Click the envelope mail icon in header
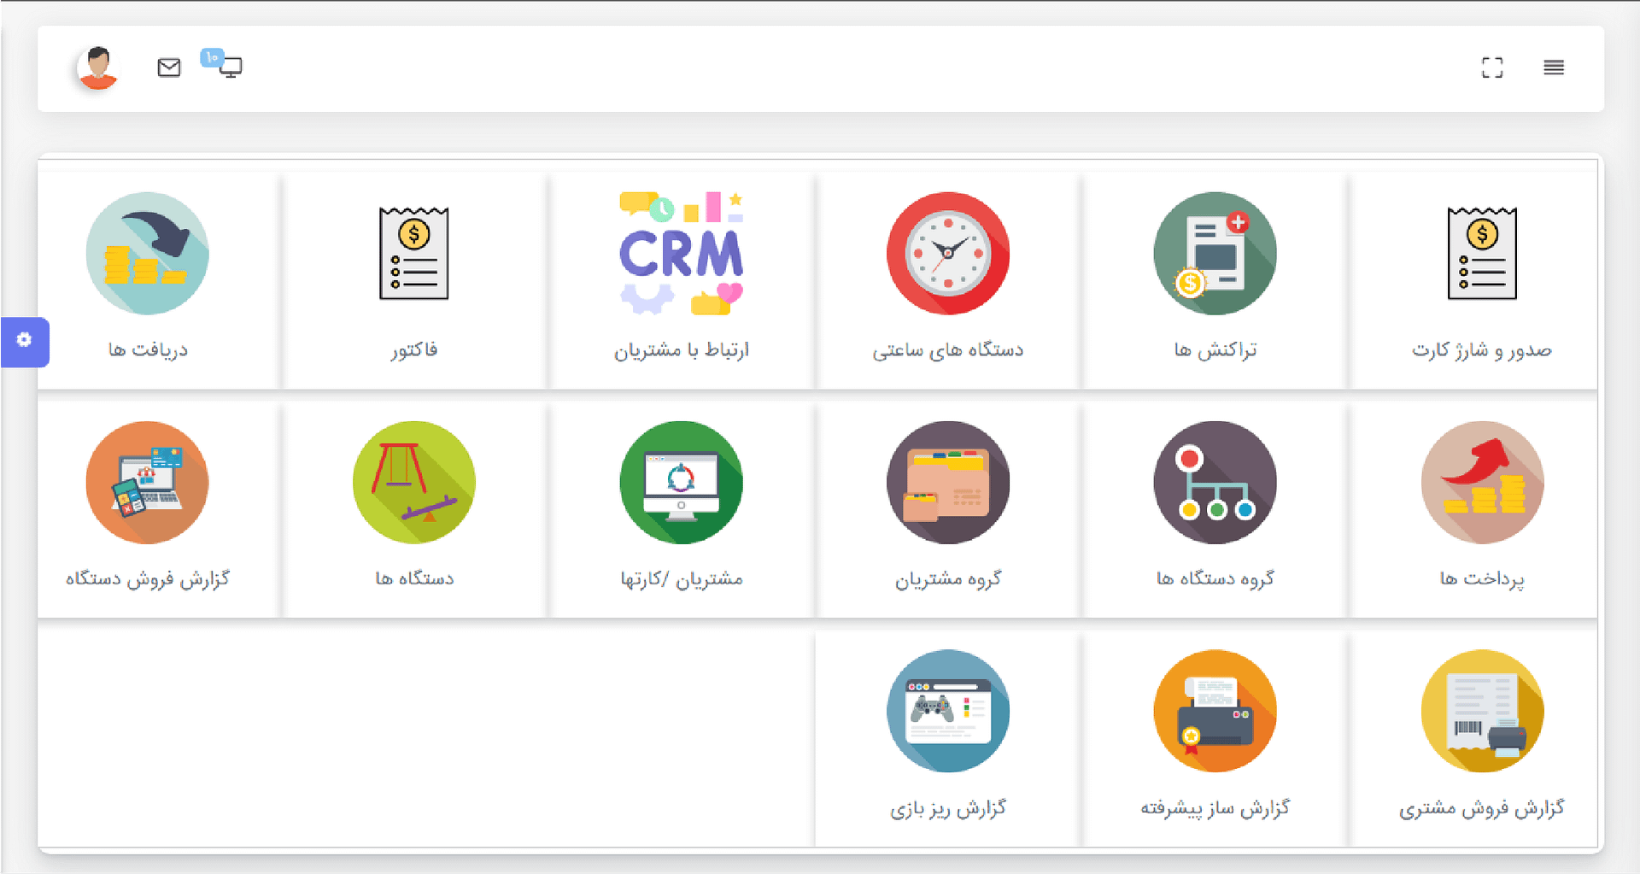1640x874 pixels. pyautogui.click(x=168, y=67)
